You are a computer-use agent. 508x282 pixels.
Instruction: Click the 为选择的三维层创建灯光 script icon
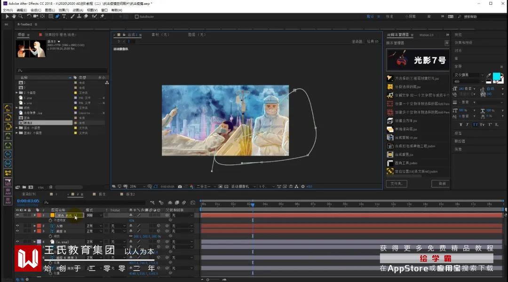(390, 78)
